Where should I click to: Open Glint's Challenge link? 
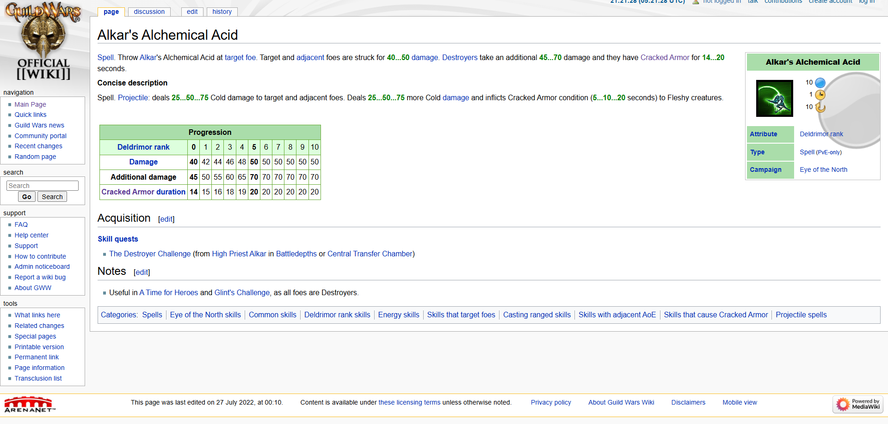tap(242, 292)
